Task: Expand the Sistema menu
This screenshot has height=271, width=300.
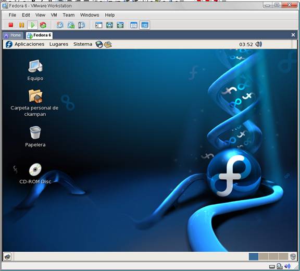Action: (x=83, y=44)
